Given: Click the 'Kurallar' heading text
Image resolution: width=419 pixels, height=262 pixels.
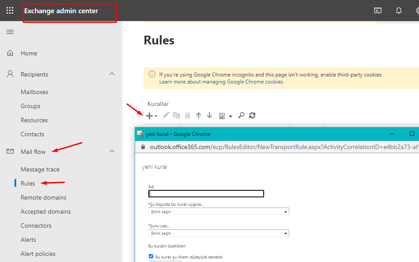Looking at the screenshot, I should [158, 104].
